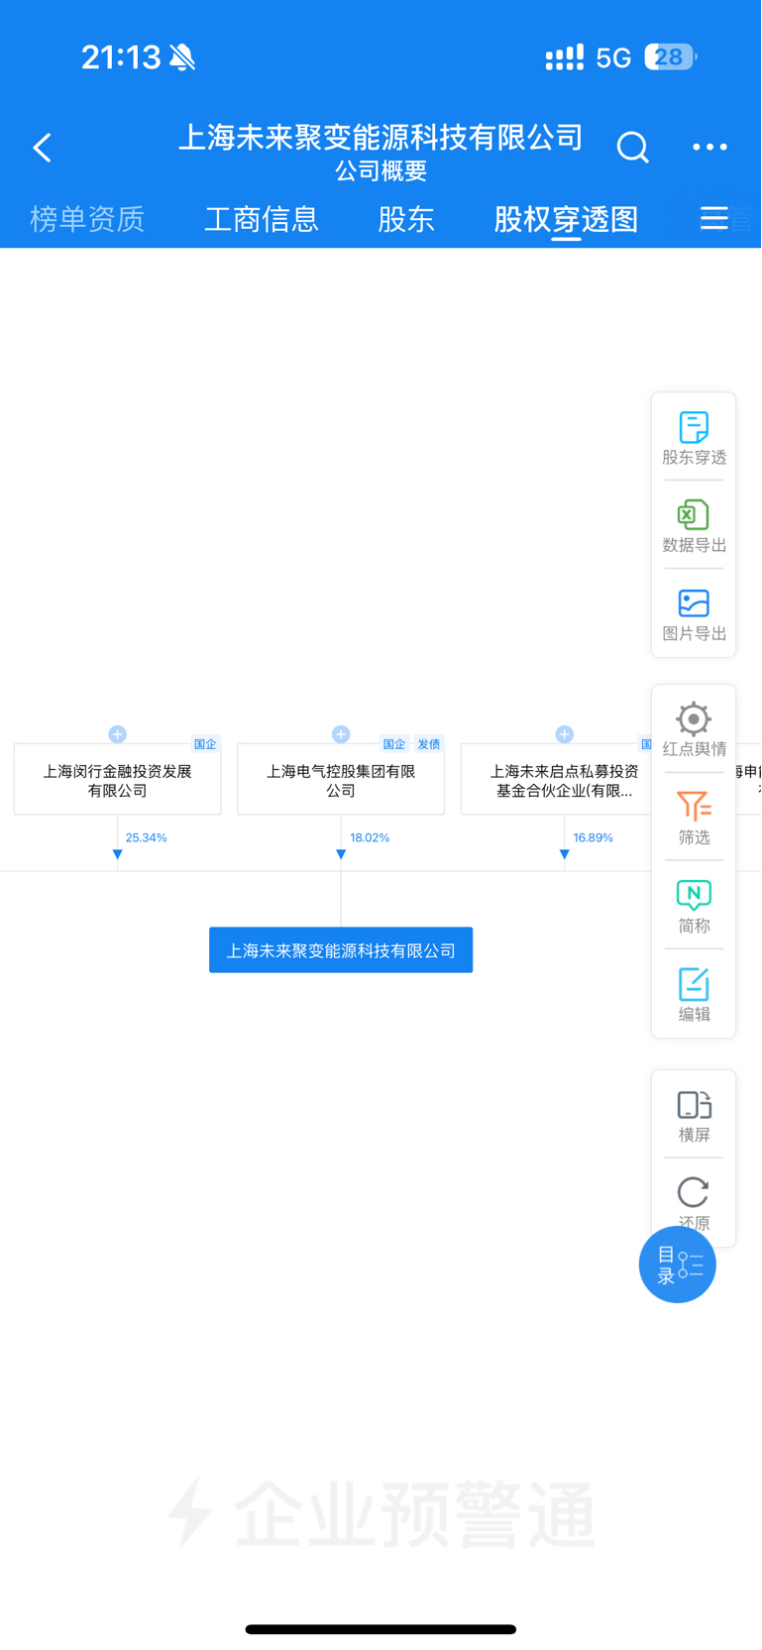Image resolution: width=762 pixels, height=1650 pixels.
Task: Tap the muted bell status icon
Action: point(182,57)
